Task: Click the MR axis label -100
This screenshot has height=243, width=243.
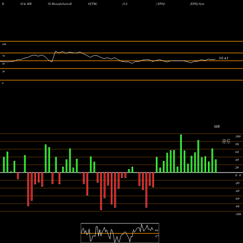Action: (x=238, y=214)
